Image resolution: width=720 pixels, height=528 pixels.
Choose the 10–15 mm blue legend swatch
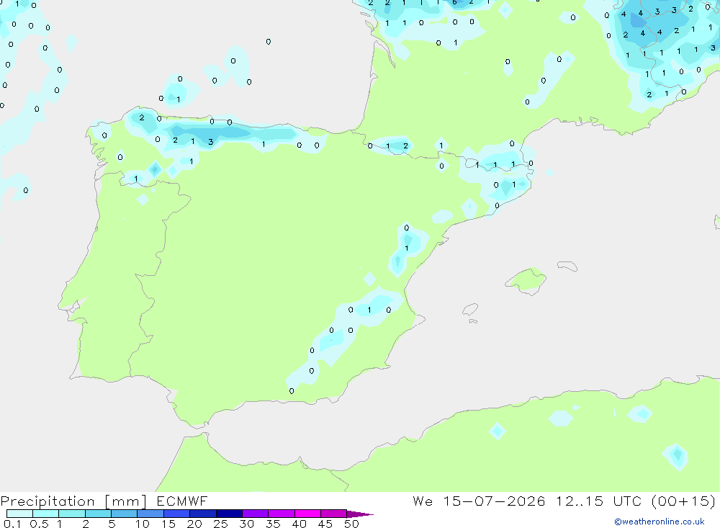coord(150,514)
